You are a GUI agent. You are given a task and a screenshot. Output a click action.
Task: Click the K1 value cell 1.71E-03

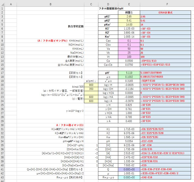[129, 129]
